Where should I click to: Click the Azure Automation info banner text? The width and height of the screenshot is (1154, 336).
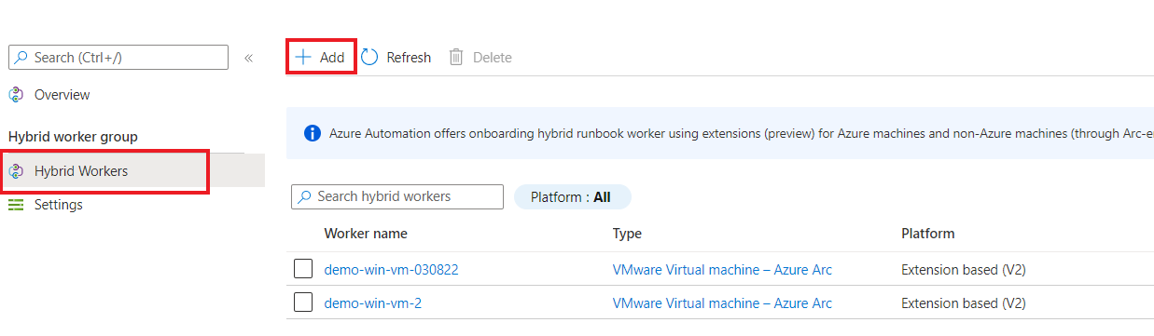point(741,133)
